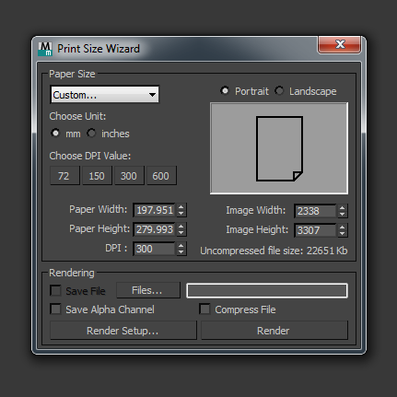The height and width of the screenshot is (397, 397).
Task: Decrease Paper Height with down spinner arrow
Action: [181, 233]
